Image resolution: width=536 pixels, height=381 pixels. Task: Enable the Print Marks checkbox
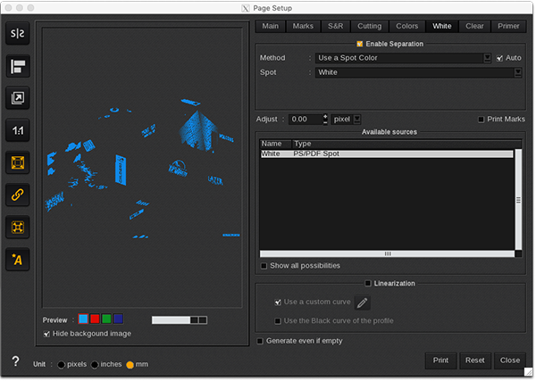coord(481,120)
